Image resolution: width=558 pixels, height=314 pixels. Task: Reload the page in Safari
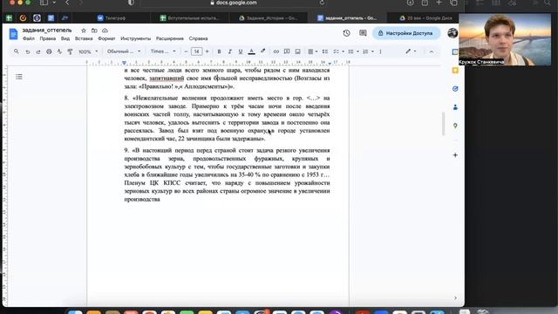(x=322, y=3)
